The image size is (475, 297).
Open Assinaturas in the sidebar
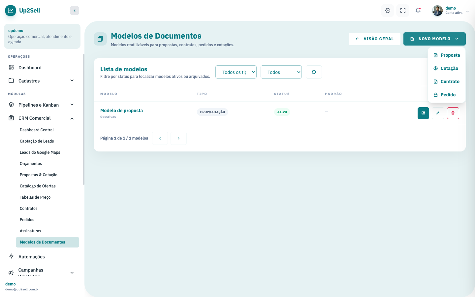click(x=47, y=231)
